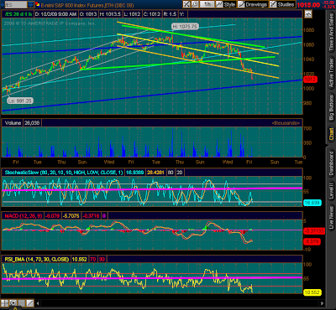Screen dimensions: 336x310
Task: Click the second magnifier icon beside 1h
Action: pyautogui.click(x=195, y=4)
